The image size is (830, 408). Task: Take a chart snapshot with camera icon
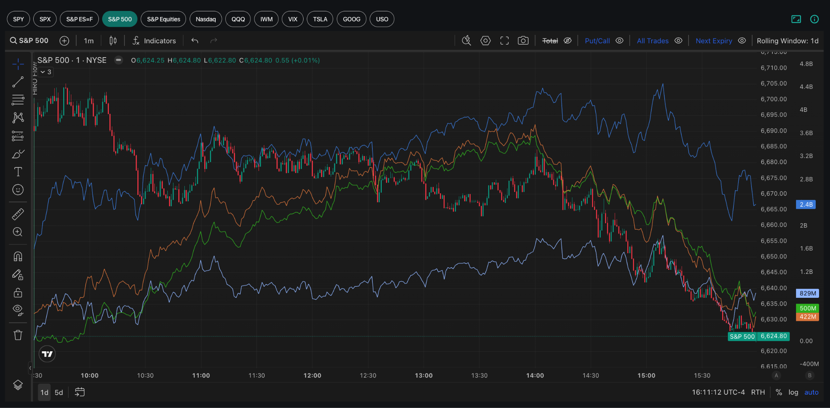coord(523,41)
